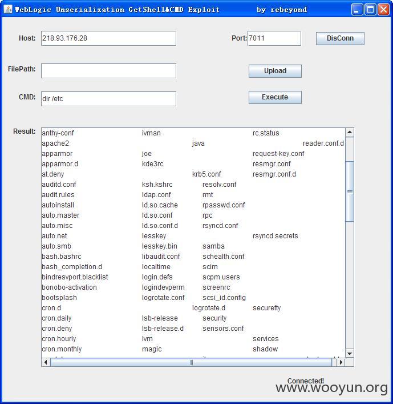
Task: Click 'bindresvport.blacklist' in the results
Action: (75, 277)
